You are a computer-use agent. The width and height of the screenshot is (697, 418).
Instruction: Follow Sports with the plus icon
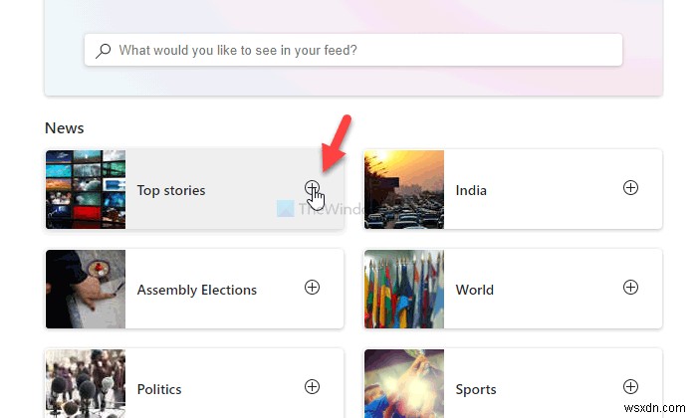point(630,387)
